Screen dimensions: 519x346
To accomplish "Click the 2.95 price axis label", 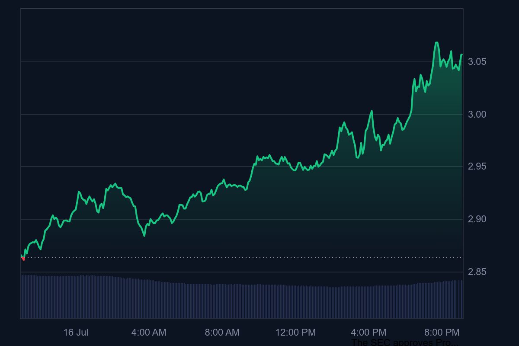I will 477,167.
